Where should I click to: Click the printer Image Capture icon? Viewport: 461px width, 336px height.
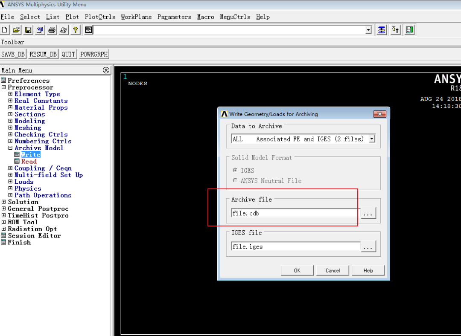[x=52, y=30]
